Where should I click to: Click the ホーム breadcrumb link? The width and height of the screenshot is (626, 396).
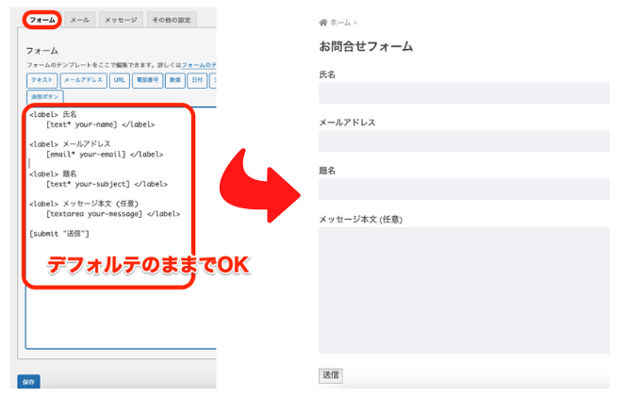pyautogui.click(x=339, y=23)
